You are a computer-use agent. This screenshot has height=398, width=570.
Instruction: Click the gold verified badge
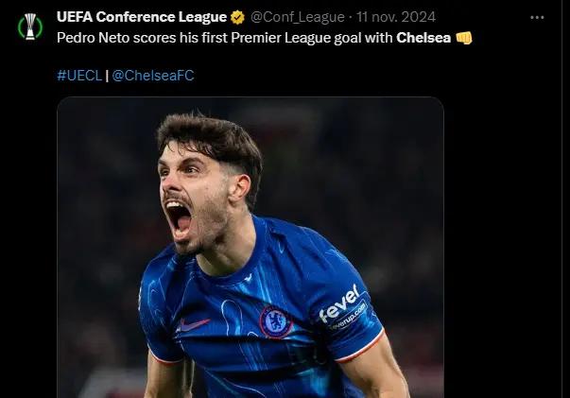(238, 17)
